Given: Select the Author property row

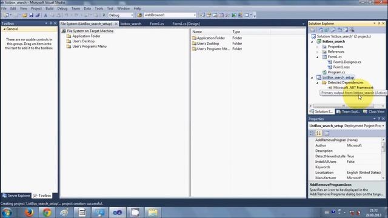Looking at the screenshot, I should [345, 145].
